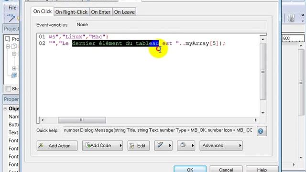This screenshot has height=172, width=306.
Task: Click the Nam property row
Action: point(14,117)
